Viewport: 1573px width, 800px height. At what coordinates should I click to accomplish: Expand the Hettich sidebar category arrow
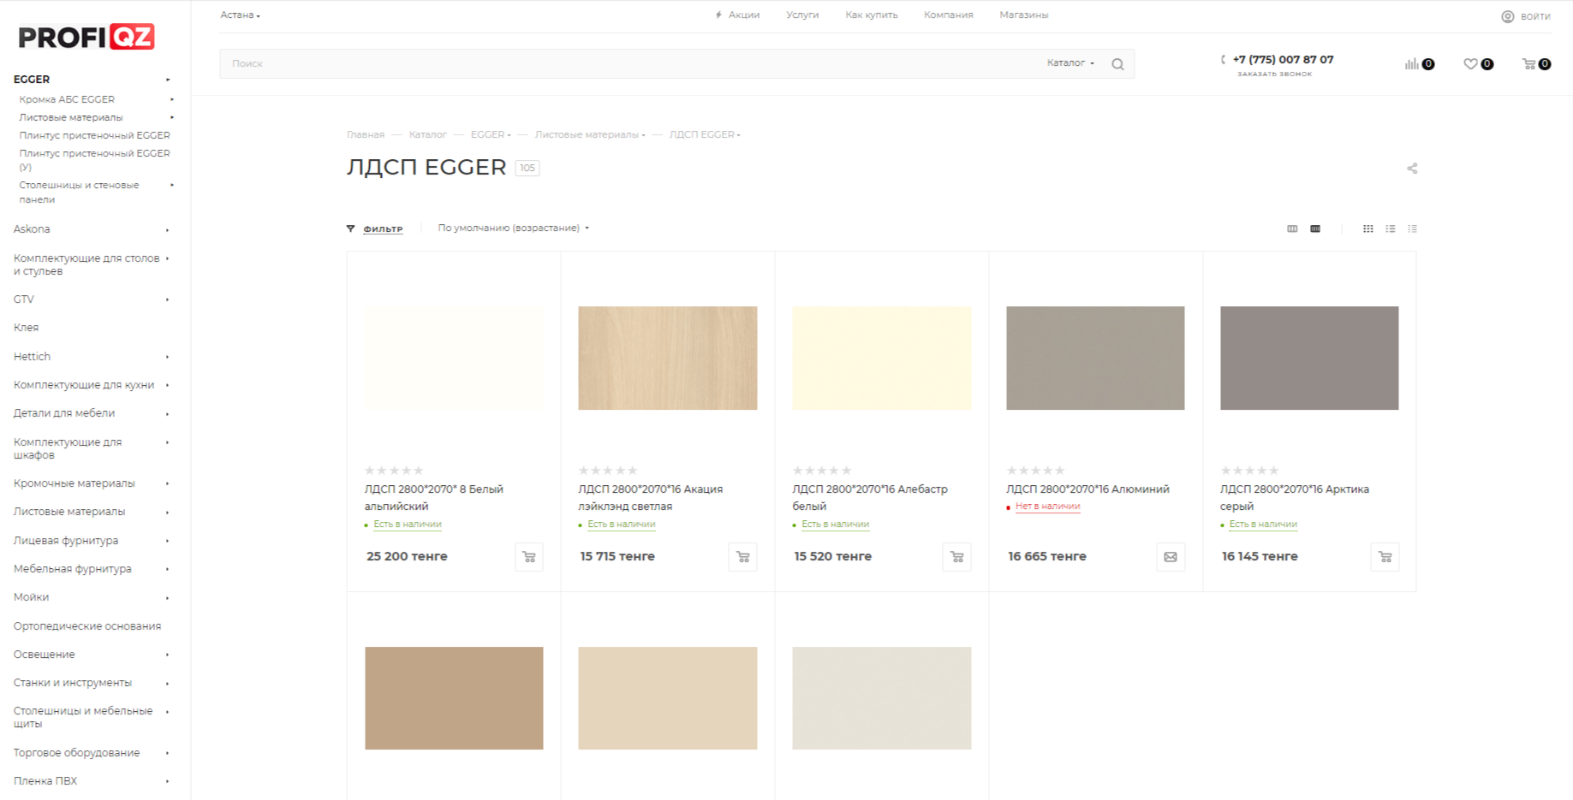pos(167,357)
